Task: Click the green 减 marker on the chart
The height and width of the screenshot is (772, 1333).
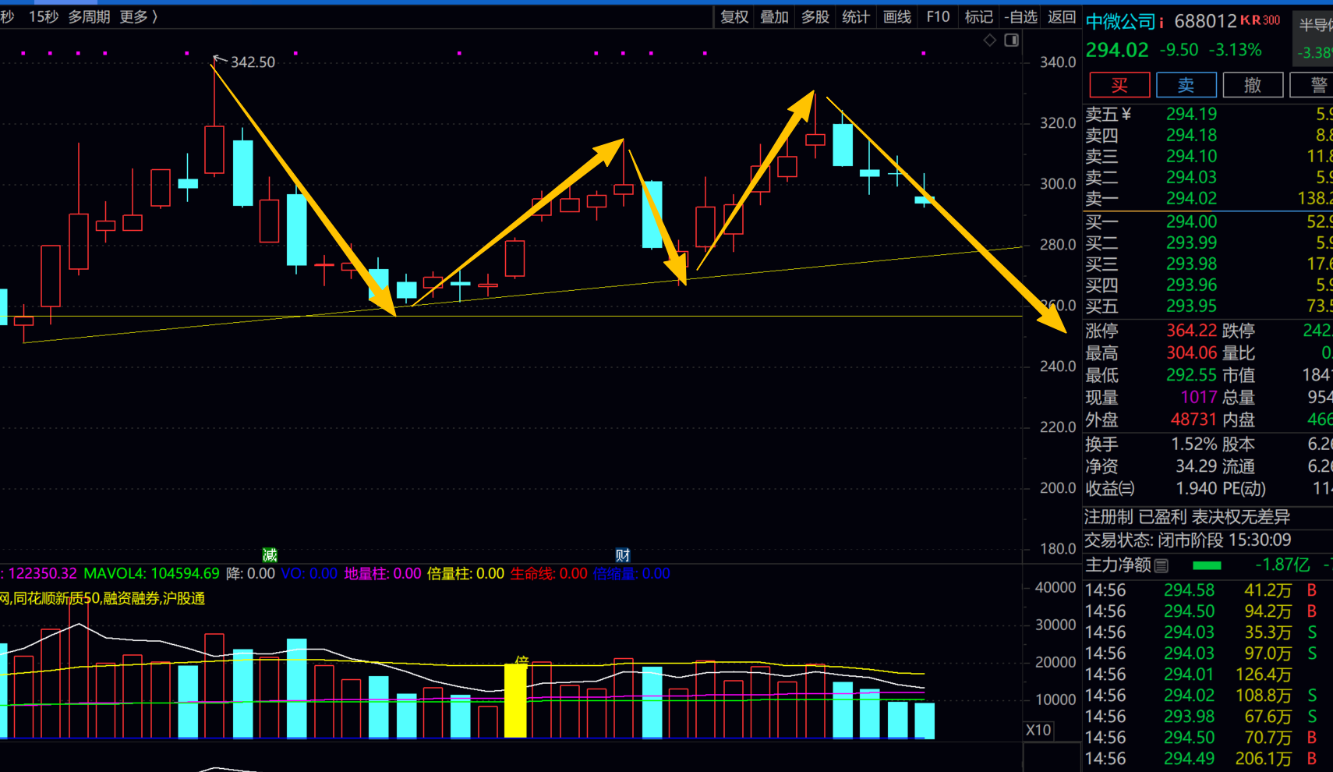Action: 270,555
